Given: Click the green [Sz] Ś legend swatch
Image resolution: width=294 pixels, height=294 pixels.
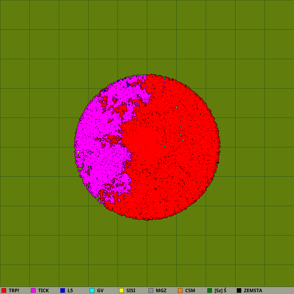Looking at the screenshot, I should tap(210, 290).
